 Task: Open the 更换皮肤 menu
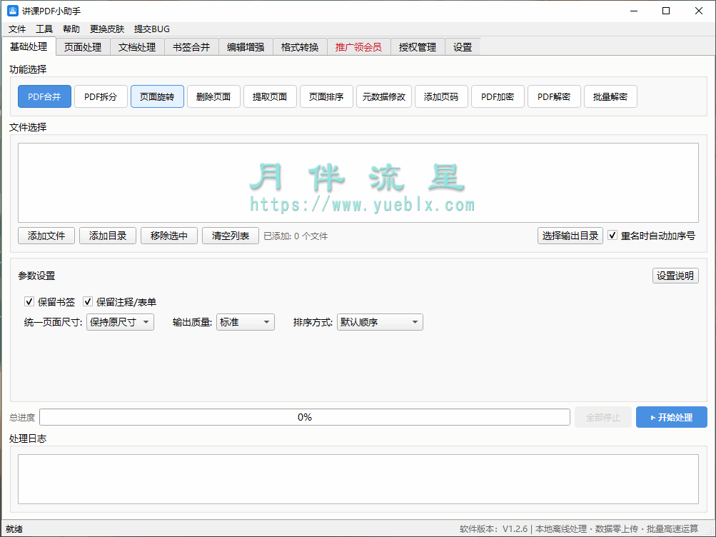[x=107, y=29]
